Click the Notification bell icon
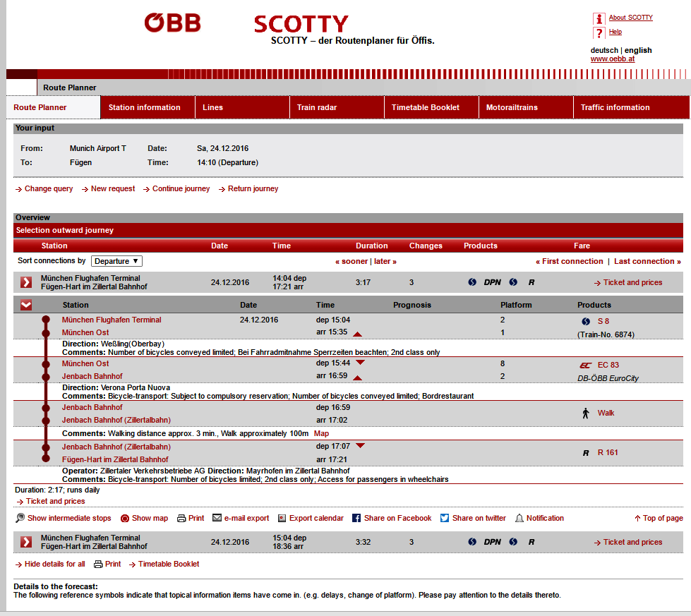 (519, 518)
